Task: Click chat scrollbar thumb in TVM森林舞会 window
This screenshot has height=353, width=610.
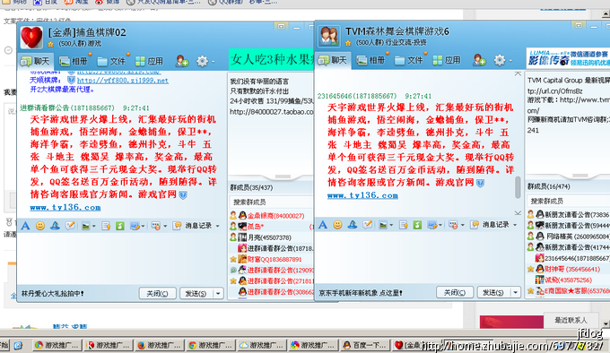Action: [x=518, y=187]
